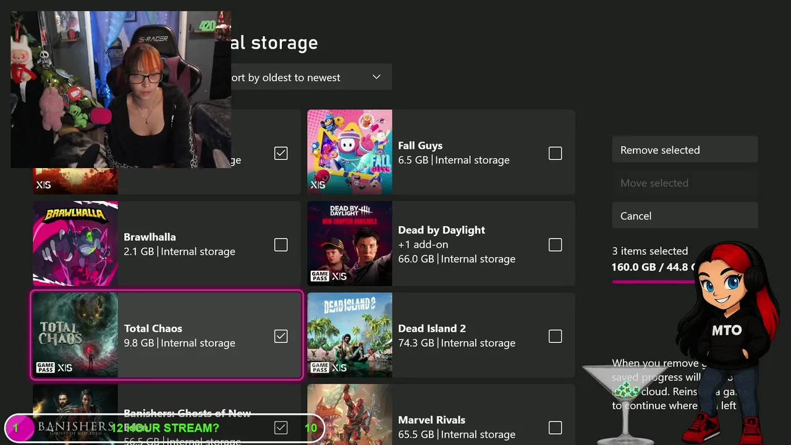The width and height of the screenshot is (791, 445).
Task: Click the Game Pass badge on Dead Island 2
Action: [x=319, y=368]
